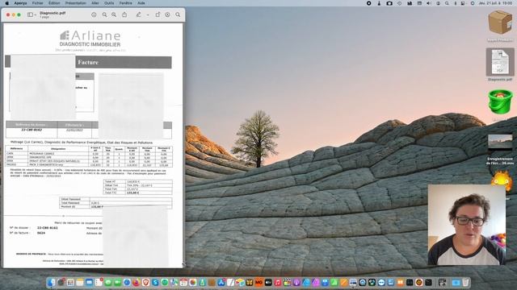Zoom in using the plus magnifier icon
Image resolution: width=517 pixels, height=290 pixels.
[x=114, y=14]
